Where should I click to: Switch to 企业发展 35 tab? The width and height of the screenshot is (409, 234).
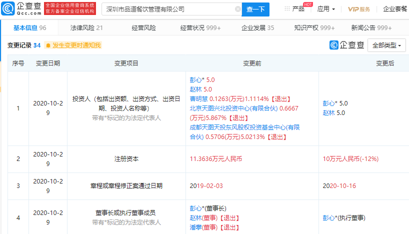tap(257, 27)
